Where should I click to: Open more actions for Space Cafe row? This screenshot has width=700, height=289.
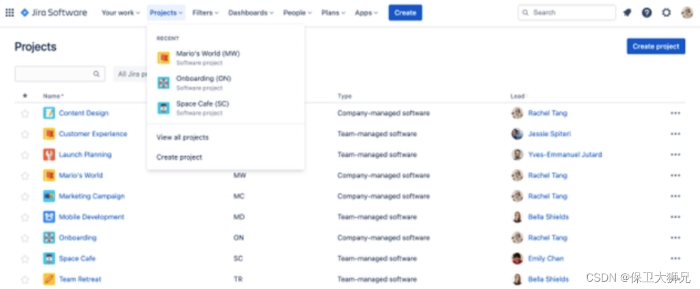point(676,259)
